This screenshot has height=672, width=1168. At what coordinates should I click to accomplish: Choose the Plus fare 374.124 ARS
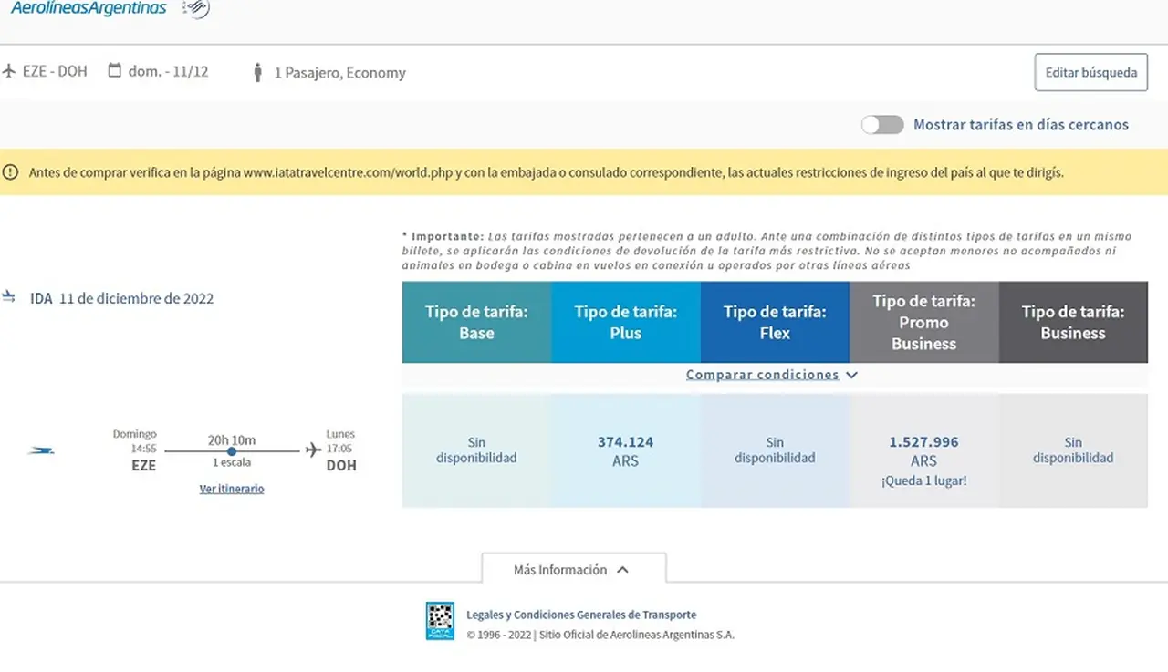point(626,450)
